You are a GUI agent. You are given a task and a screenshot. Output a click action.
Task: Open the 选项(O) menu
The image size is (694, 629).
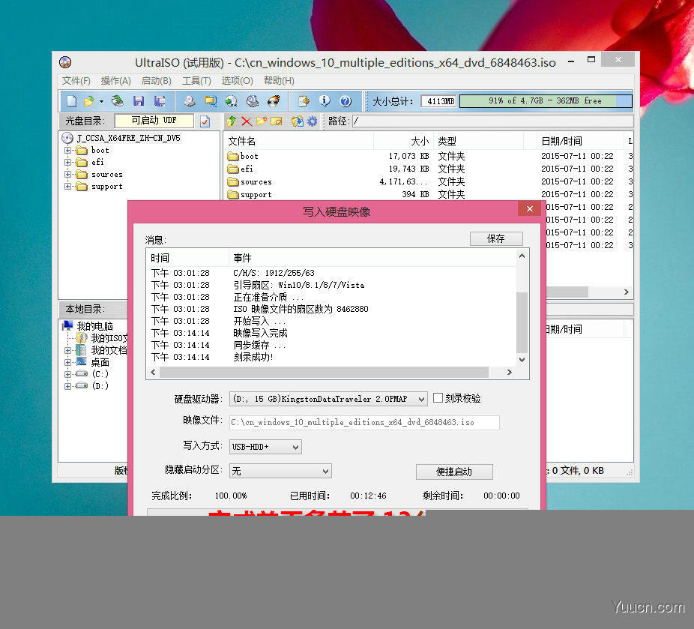coord(238,80)
